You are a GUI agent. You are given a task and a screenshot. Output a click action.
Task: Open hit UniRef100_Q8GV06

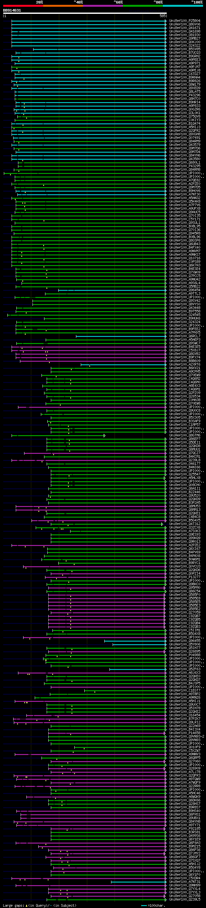click(x=185, y=24)
